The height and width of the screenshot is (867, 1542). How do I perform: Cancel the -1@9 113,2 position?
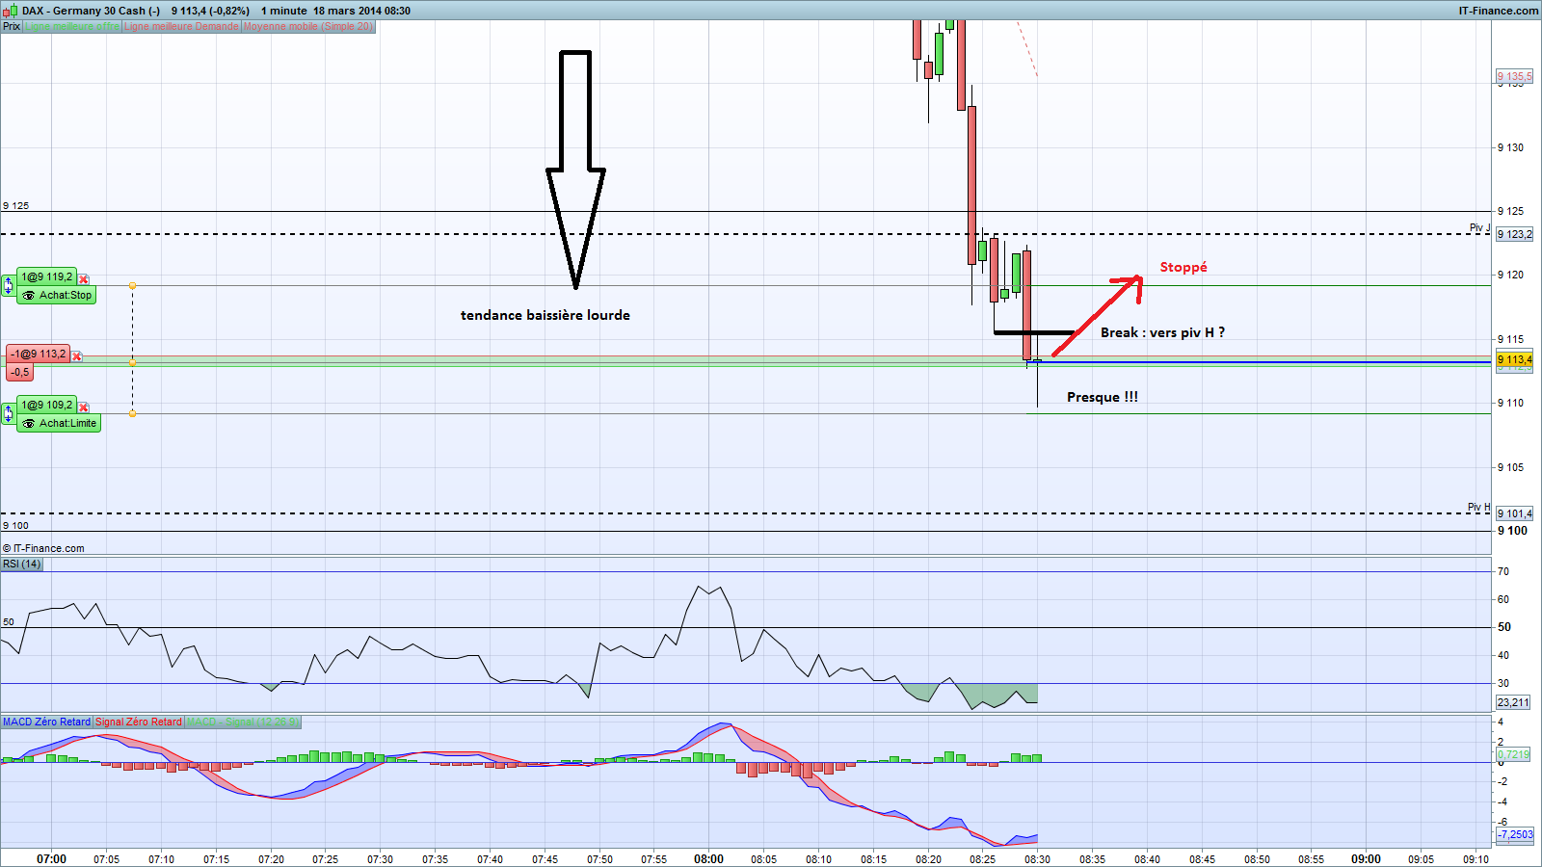[77, 356]
